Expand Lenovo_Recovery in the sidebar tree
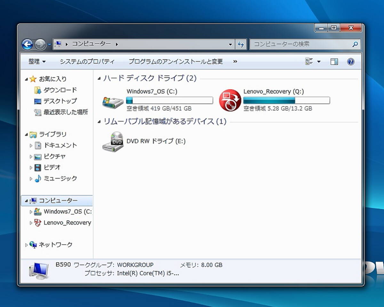384x307 pixels. 31,223
